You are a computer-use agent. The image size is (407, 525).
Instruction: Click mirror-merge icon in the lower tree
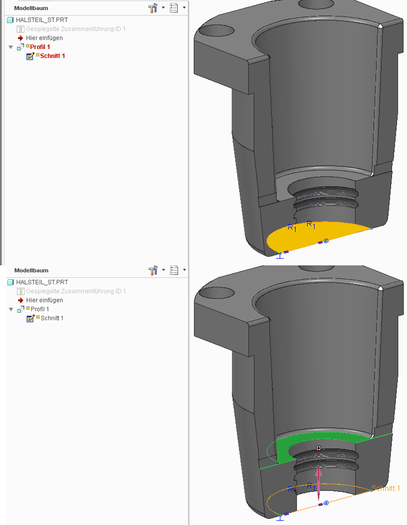21,291
